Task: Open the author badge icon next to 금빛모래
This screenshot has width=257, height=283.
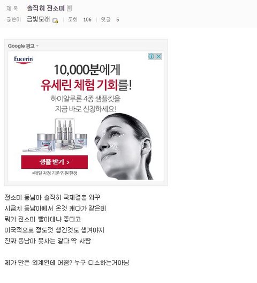Action: pos(55,20)
